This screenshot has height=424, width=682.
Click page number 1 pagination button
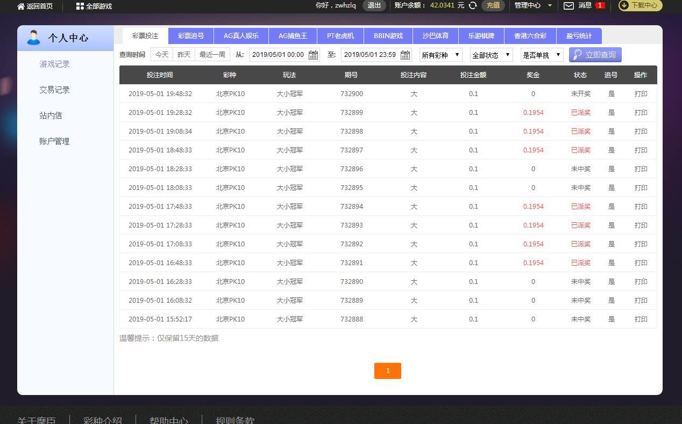387,371
